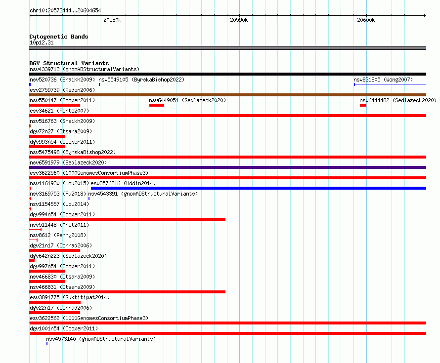Select the blue nsv831805 variant line
Image resolution: width=440 pixels, height=363 pixels.
390,84
